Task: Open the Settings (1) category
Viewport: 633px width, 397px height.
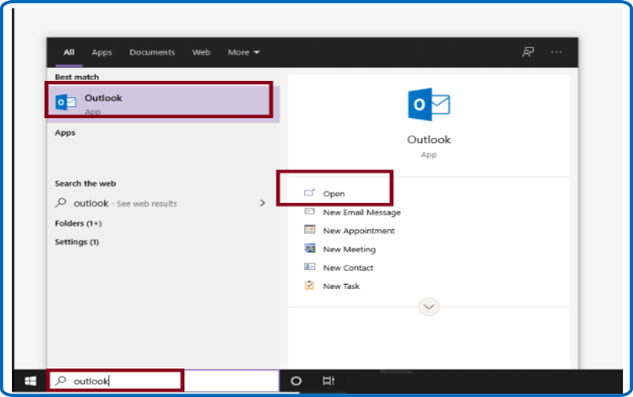Action: [77, 242]
